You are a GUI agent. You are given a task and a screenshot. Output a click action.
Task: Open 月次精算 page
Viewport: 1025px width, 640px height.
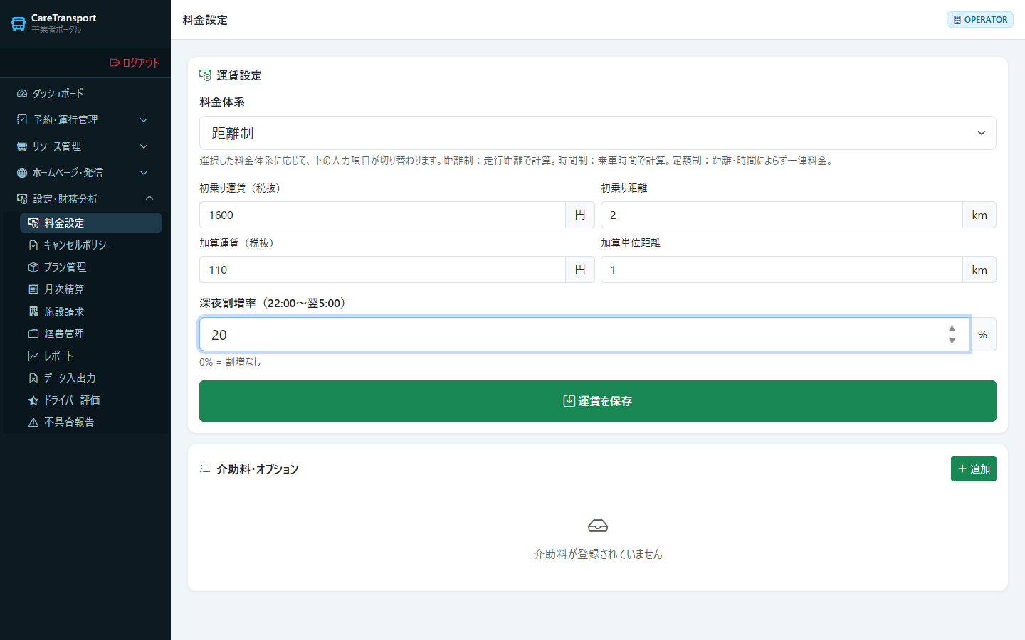pyautogui.click(x=91, y=289)
